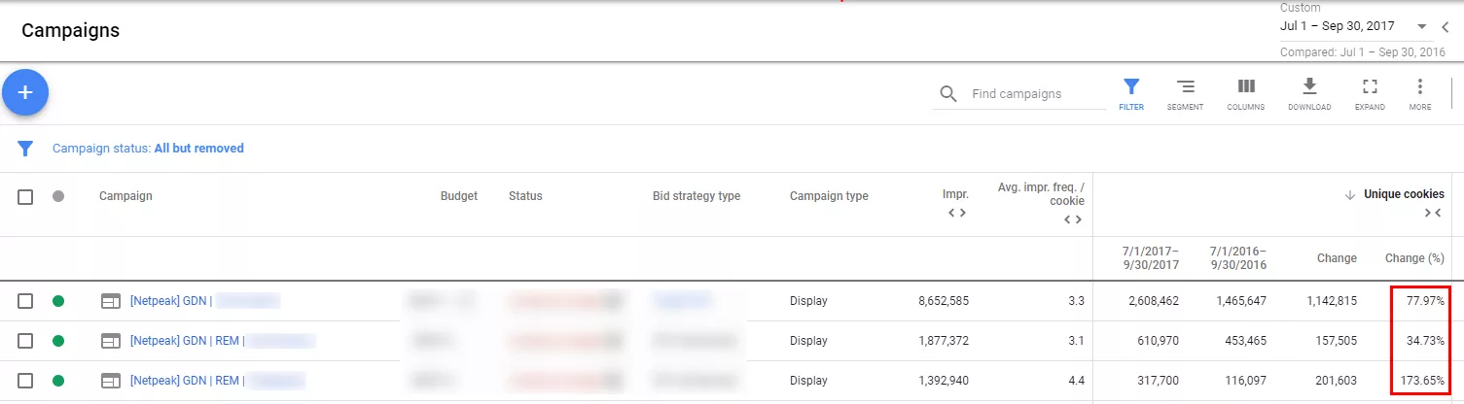
Task: Sort by the Campaign type column header
Action: pos(829,196)
